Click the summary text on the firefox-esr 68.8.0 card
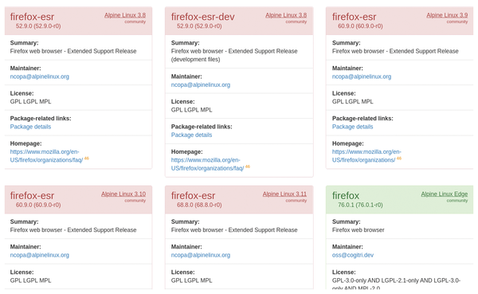478x294 pixels. [234, 230]
